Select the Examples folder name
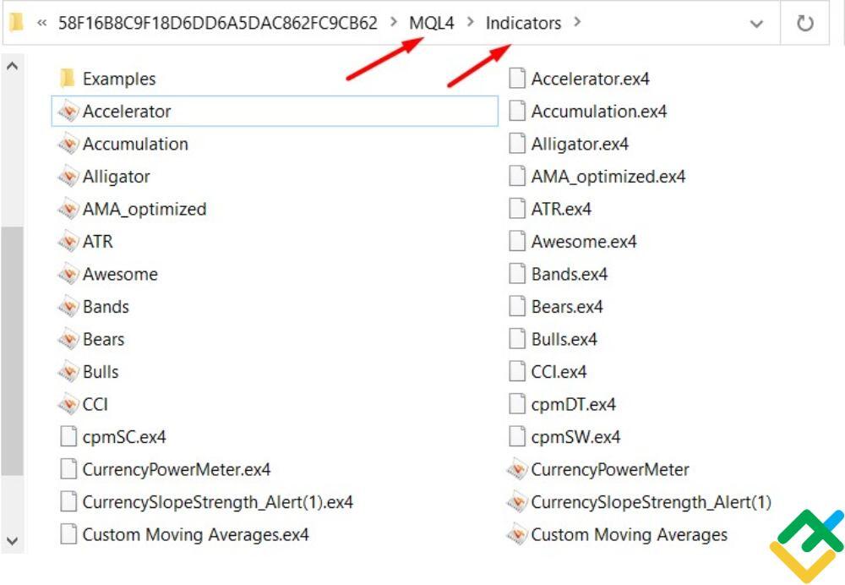 pos(119,79)
